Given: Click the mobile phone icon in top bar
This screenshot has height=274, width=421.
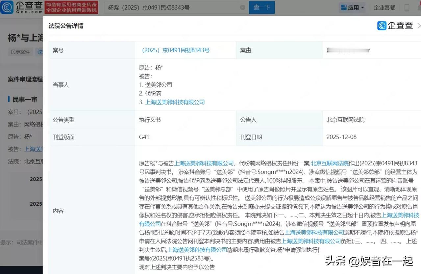Looking at the screenshot, I should pyautogui.click(x=407, y=7).
